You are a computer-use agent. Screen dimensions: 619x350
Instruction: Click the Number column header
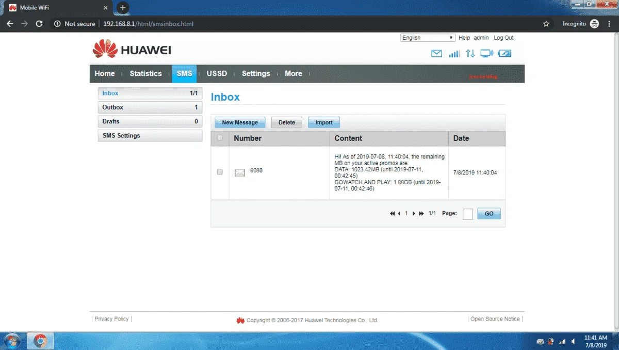(248, 138)
